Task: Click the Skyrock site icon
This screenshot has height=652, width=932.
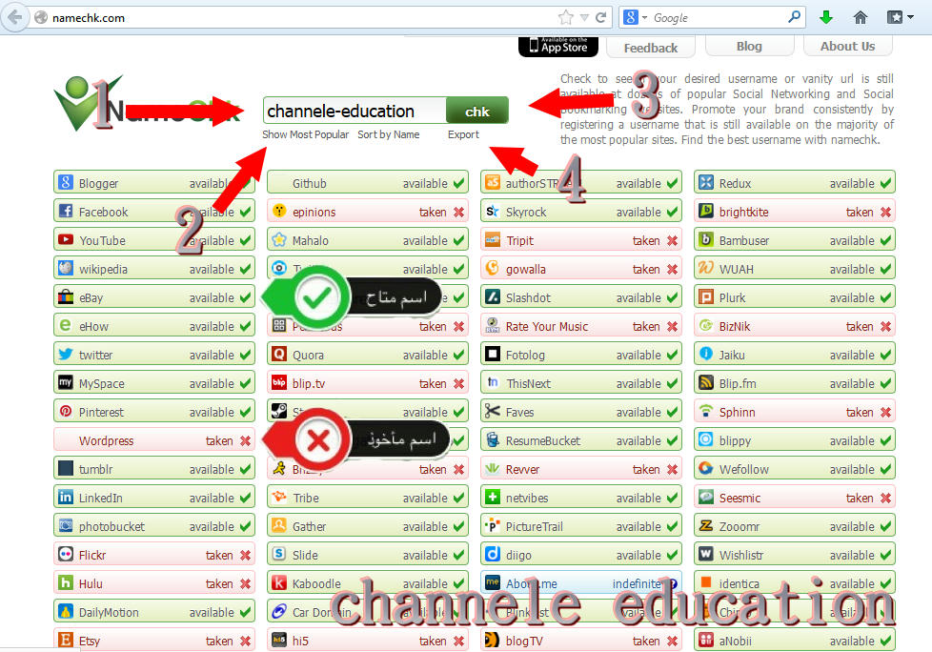Action: [x=492, y=211]
